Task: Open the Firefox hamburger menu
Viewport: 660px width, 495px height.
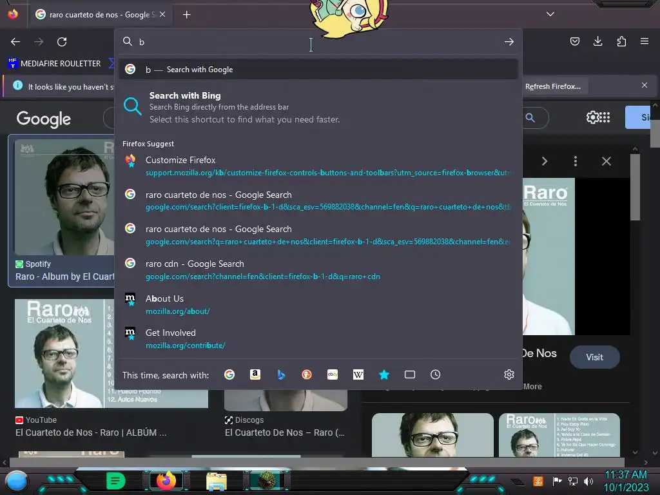Action: click(645, 41)
